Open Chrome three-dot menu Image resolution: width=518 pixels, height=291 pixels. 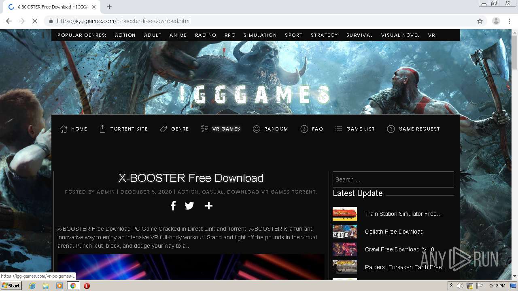coord(509,21)
